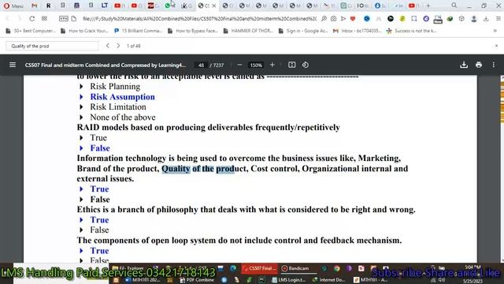Viewport: 504px width, 284px height.
Task: Open the Success is not the k bookmark
Action: pos(411,31)
